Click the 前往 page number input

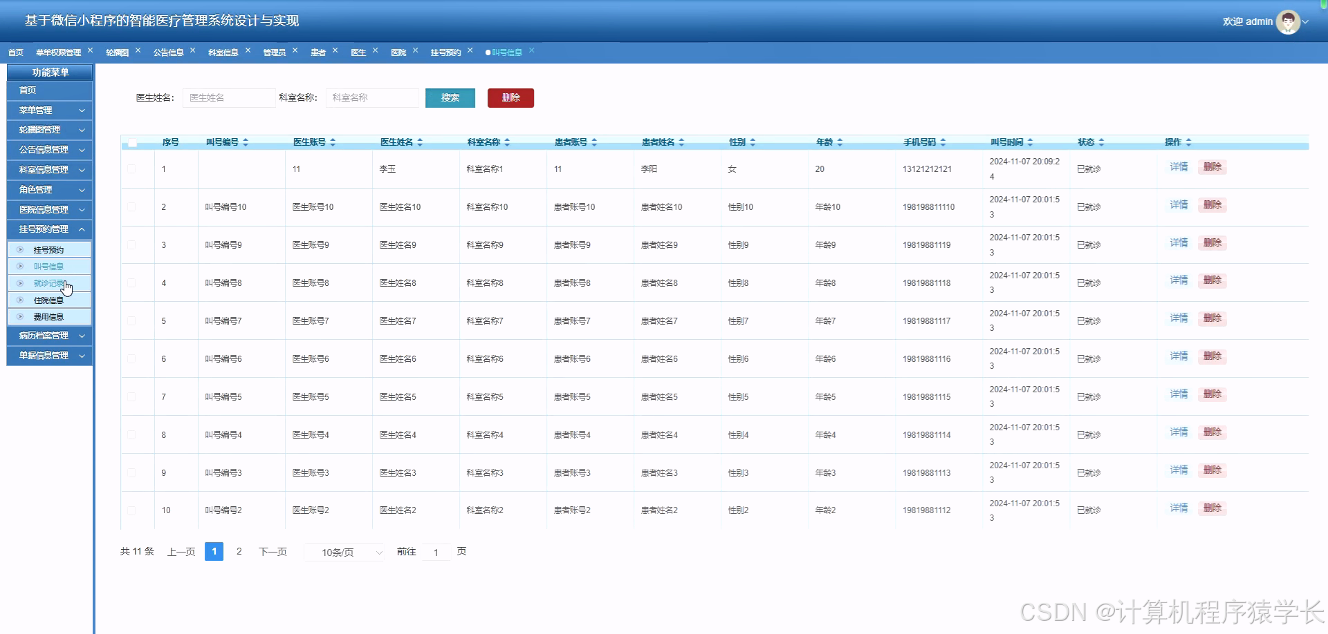coord(436,552)
